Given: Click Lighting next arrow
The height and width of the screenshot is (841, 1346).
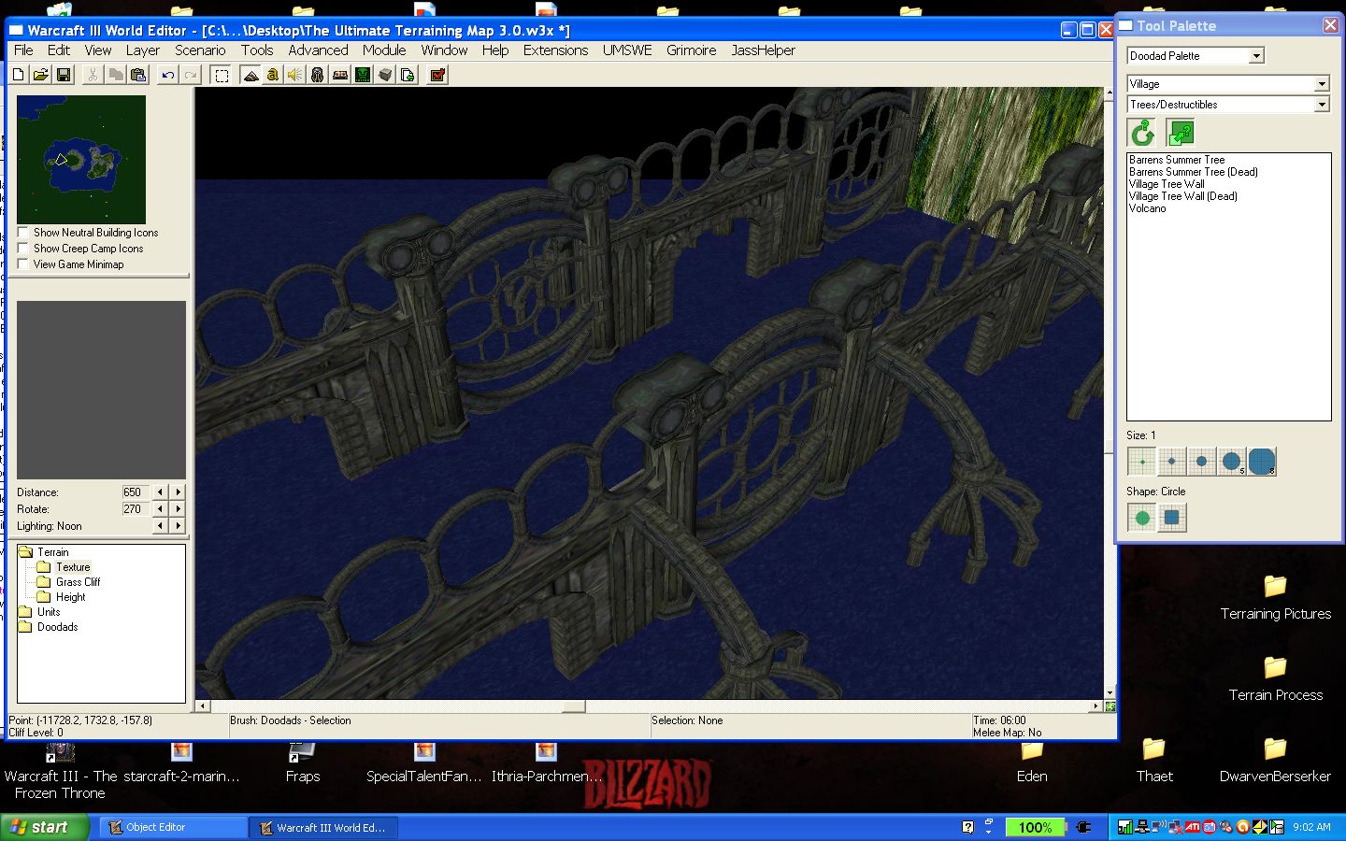Looking at the screenshot, I should point(178,526).
